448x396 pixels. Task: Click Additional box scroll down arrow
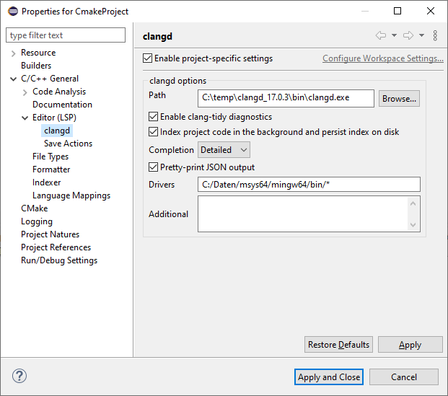click(x=413, y=224)
